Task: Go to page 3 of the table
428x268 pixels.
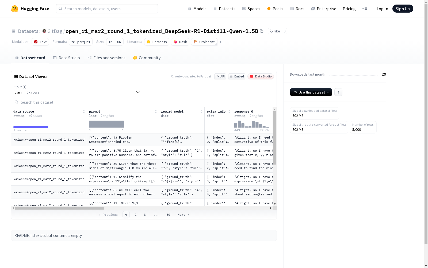Action: [x=145, y=215]
